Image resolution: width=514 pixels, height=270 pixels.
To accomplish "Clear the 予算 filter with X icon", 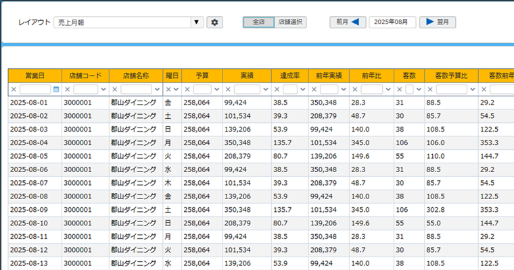I will tap(187, 89).
